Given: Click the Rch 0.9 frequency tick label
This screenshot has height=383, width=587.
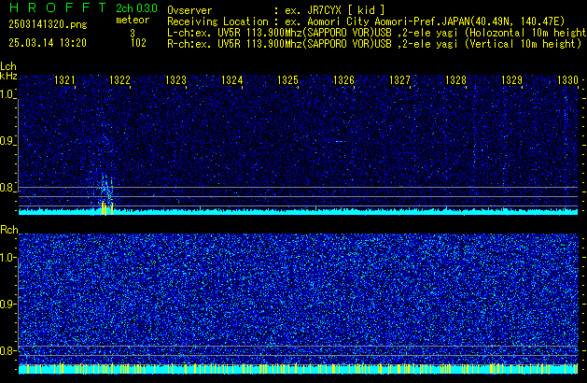Looking at the screenshot, I should tap(7, 304).
